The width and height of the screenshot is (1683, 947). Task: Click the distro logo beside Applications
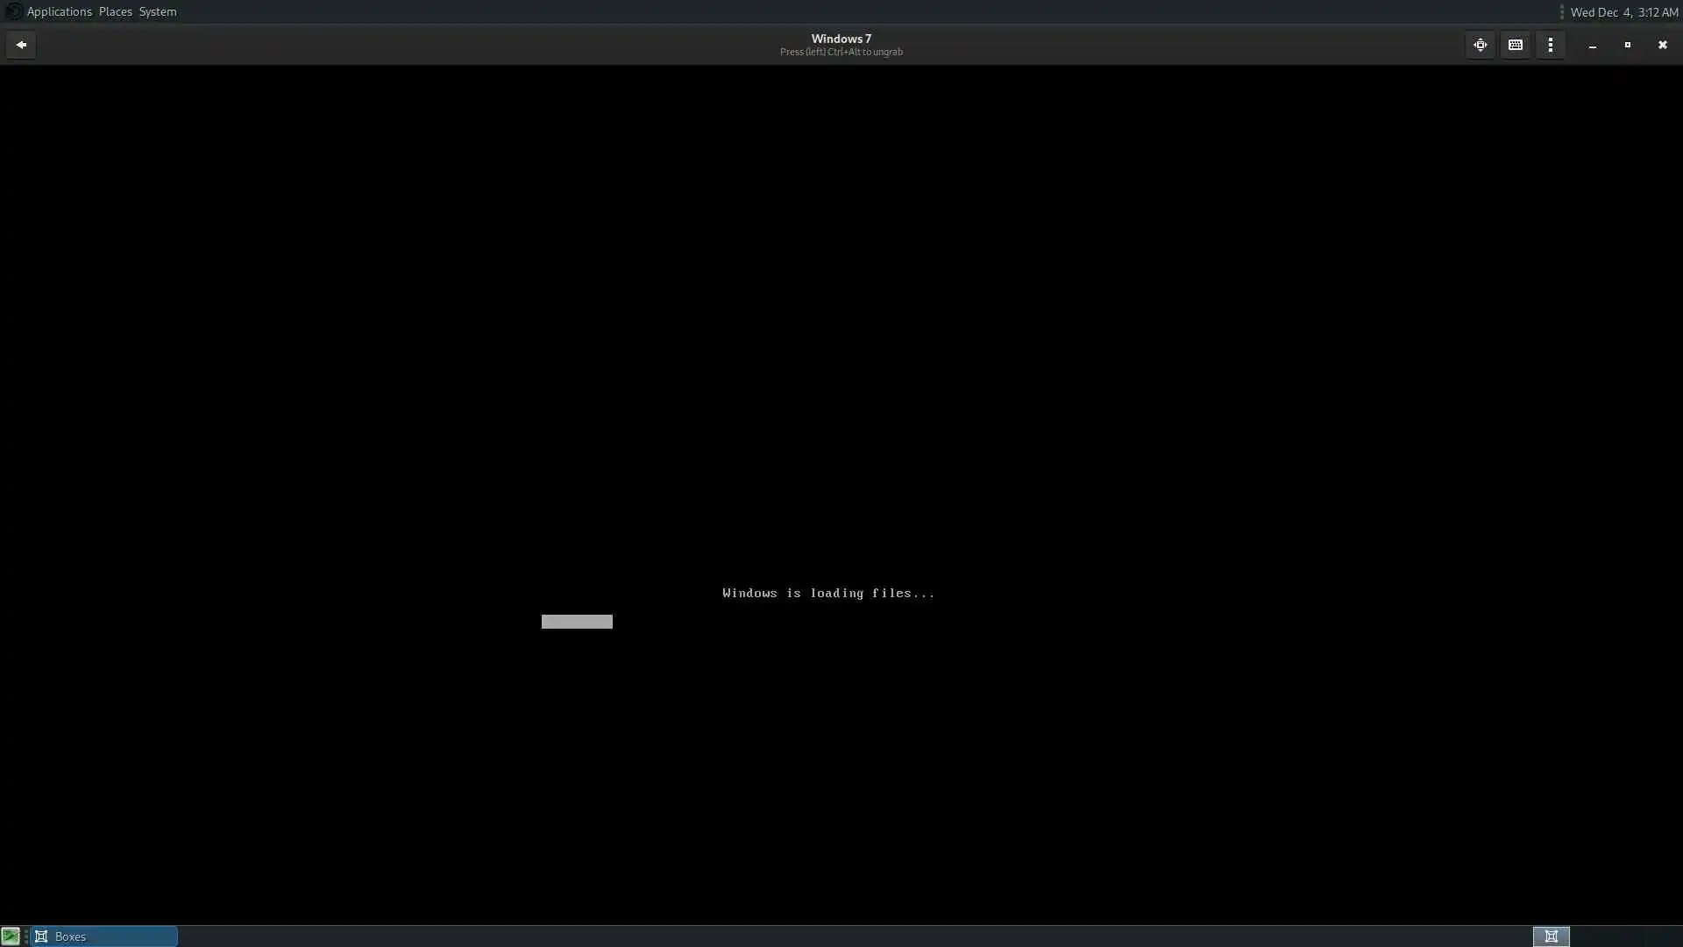click(13, 11)
